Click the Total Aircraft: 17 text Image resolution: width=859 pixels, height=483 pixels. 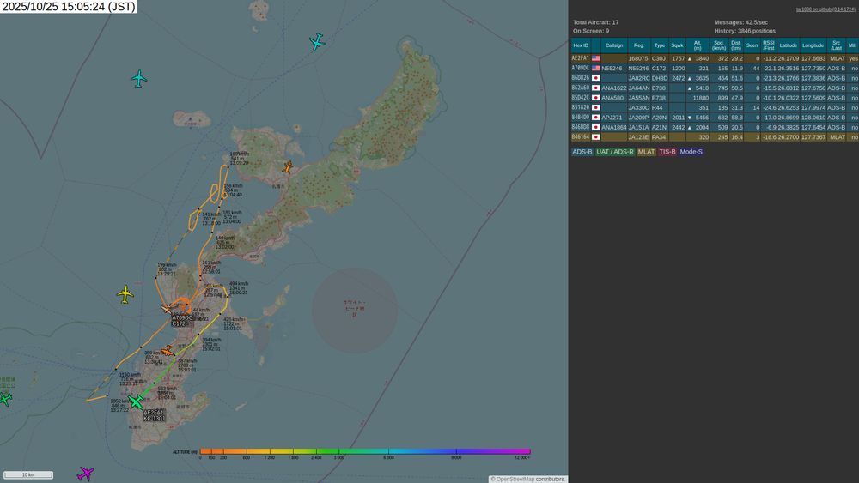click(x=595, y=22)
